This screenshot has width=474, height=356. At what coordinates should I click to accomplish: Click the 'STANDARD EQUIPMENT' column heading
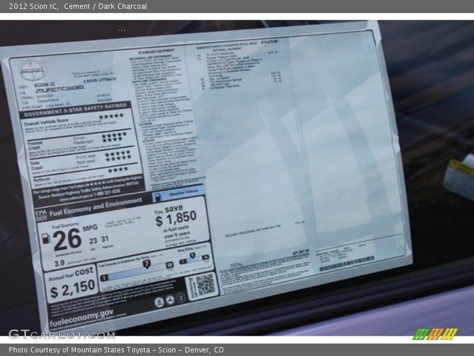[x=156, y=51]
